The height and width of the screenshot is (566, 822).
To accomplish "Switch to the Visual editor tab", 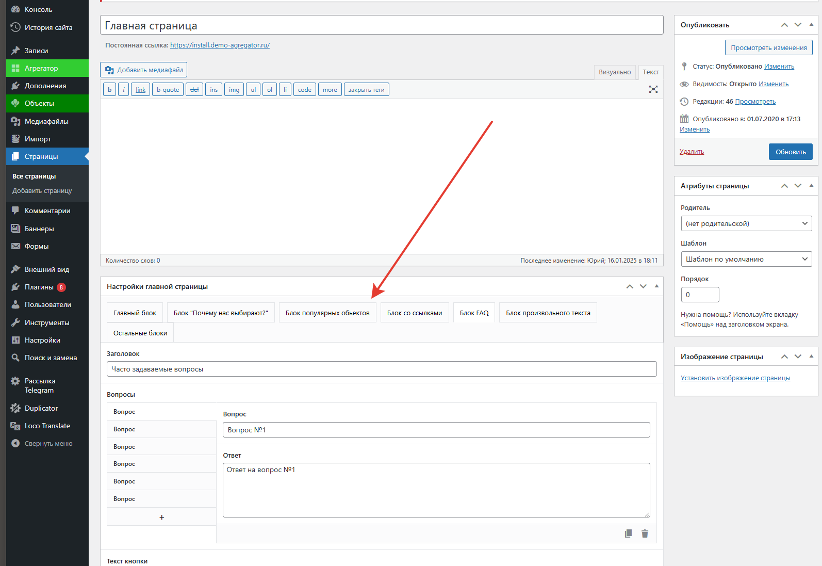I will pos(614,72).
